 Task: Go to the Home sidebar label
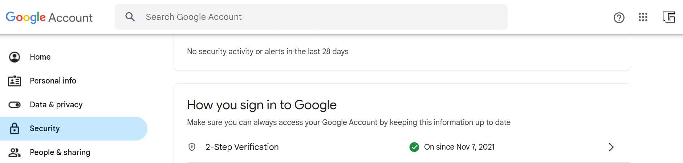(40, 57)
